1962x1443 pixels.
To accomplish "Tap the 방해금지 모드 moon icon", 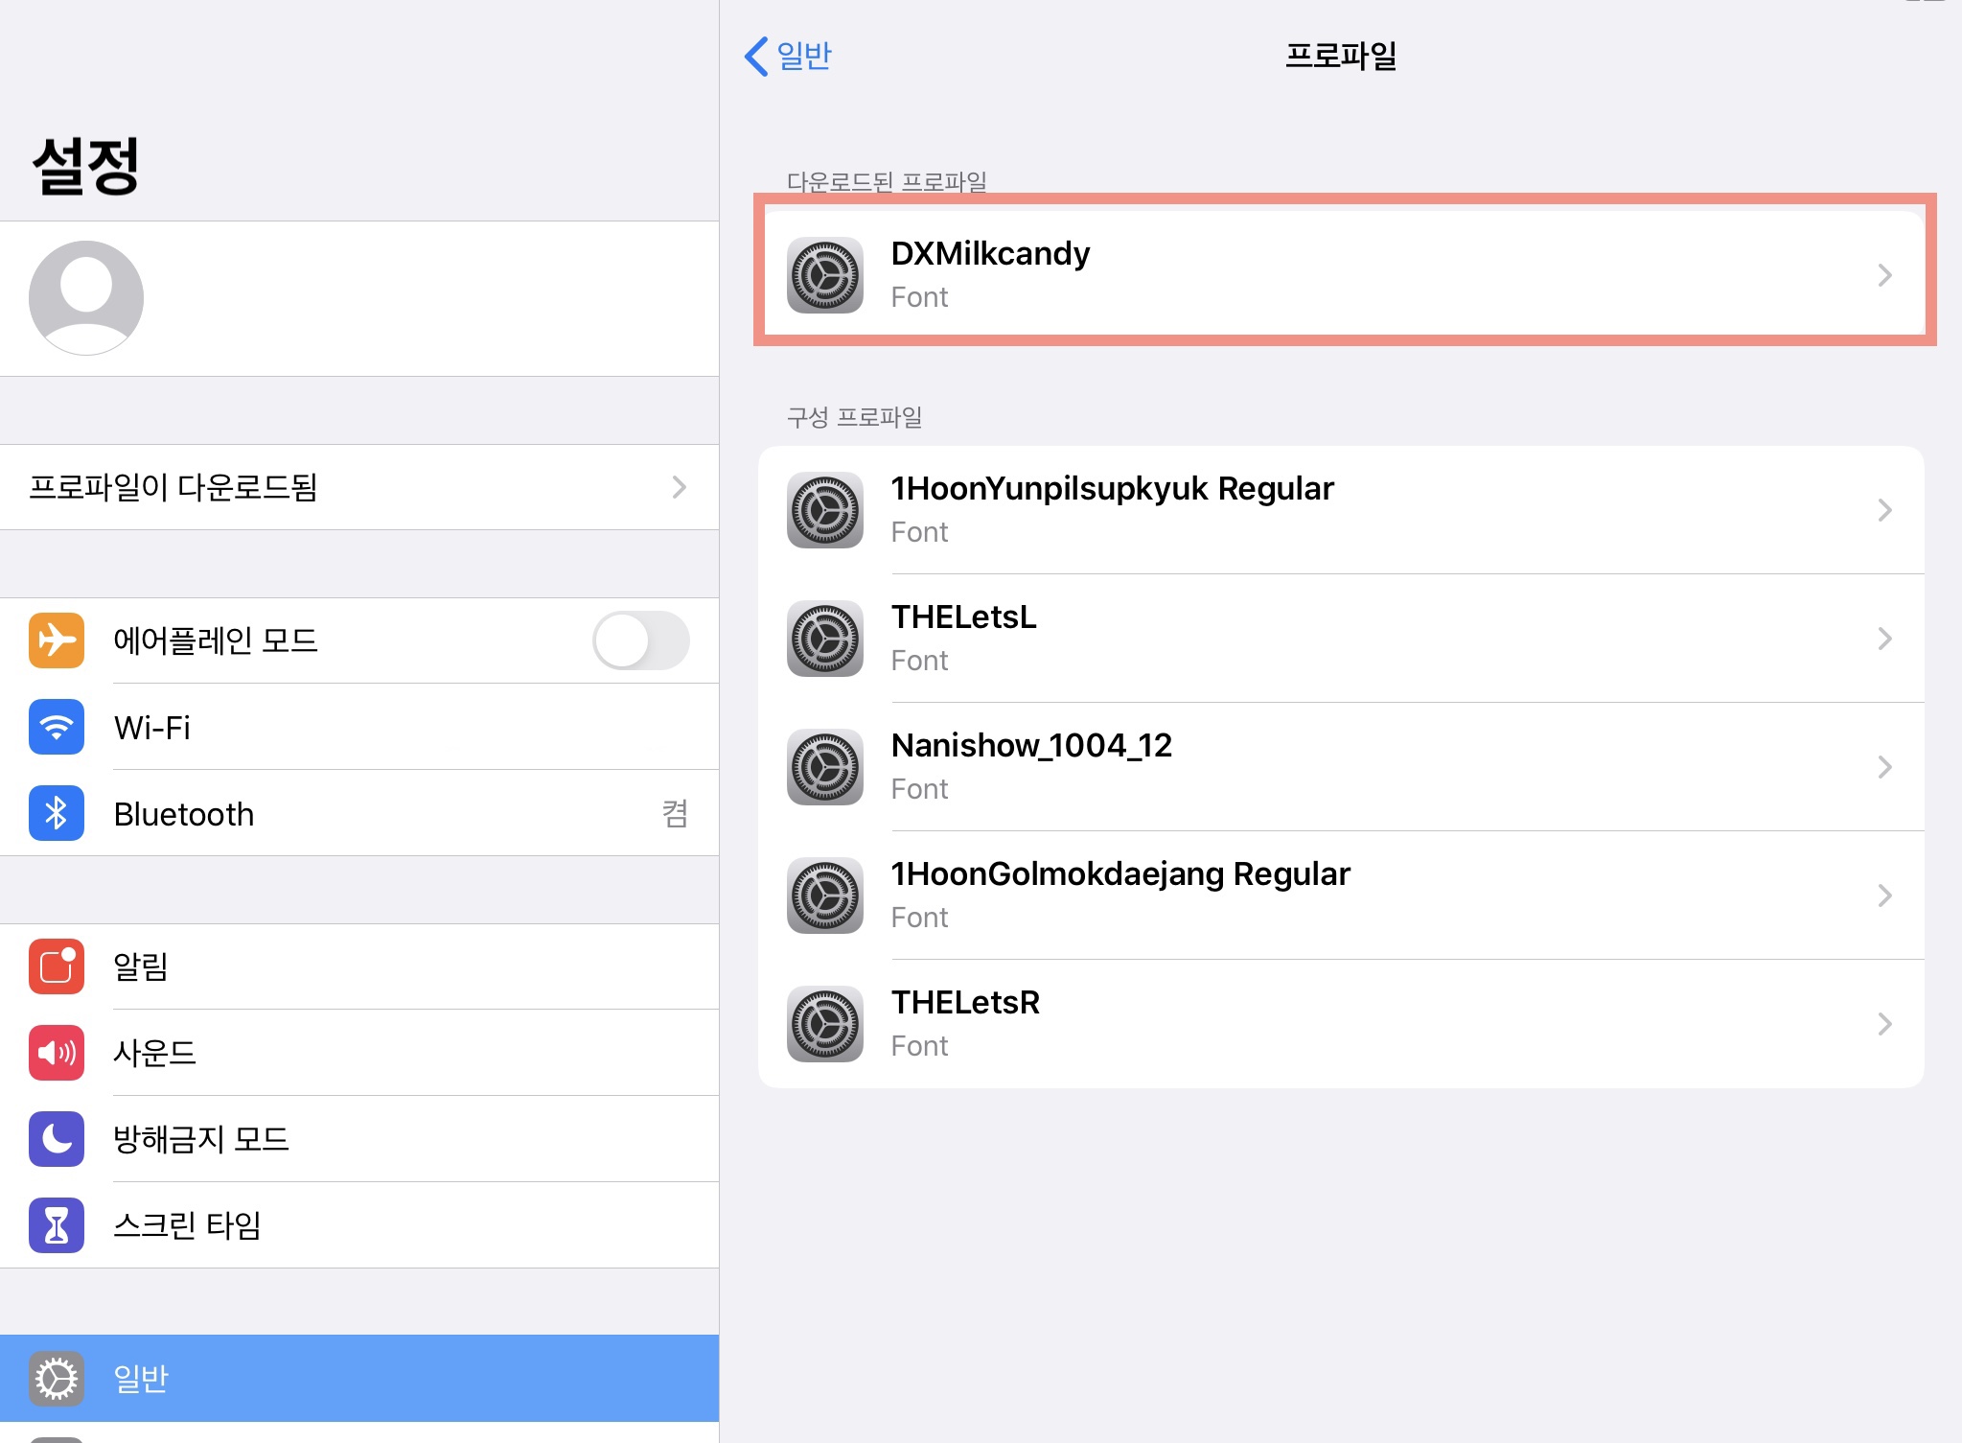I will pos(57,1139).
